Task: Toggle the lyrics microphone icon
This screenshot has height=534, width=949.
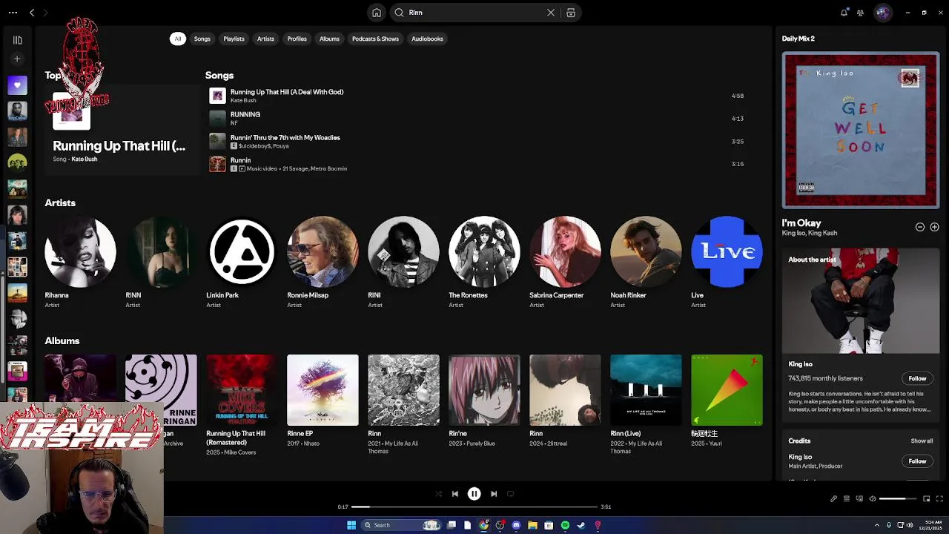Action: click(x=833, y=499)
